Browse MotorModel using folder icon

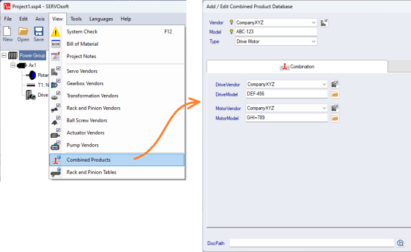pos(335,118)
